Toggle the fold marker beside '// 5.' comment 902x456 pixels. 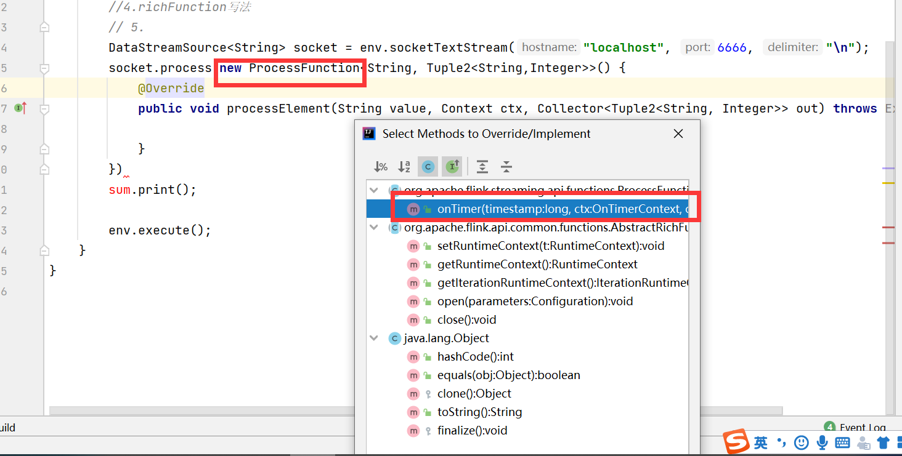click(44, 27)
